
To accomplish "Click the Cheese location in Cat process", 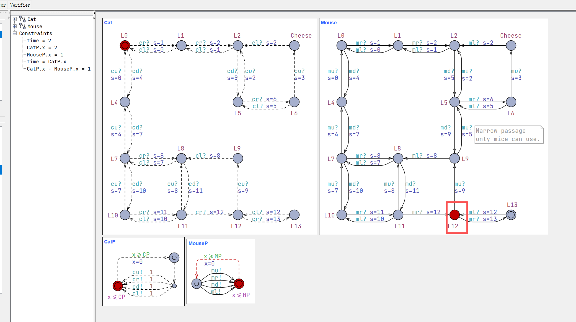I will pyautogui.click(x=294, y=45).
